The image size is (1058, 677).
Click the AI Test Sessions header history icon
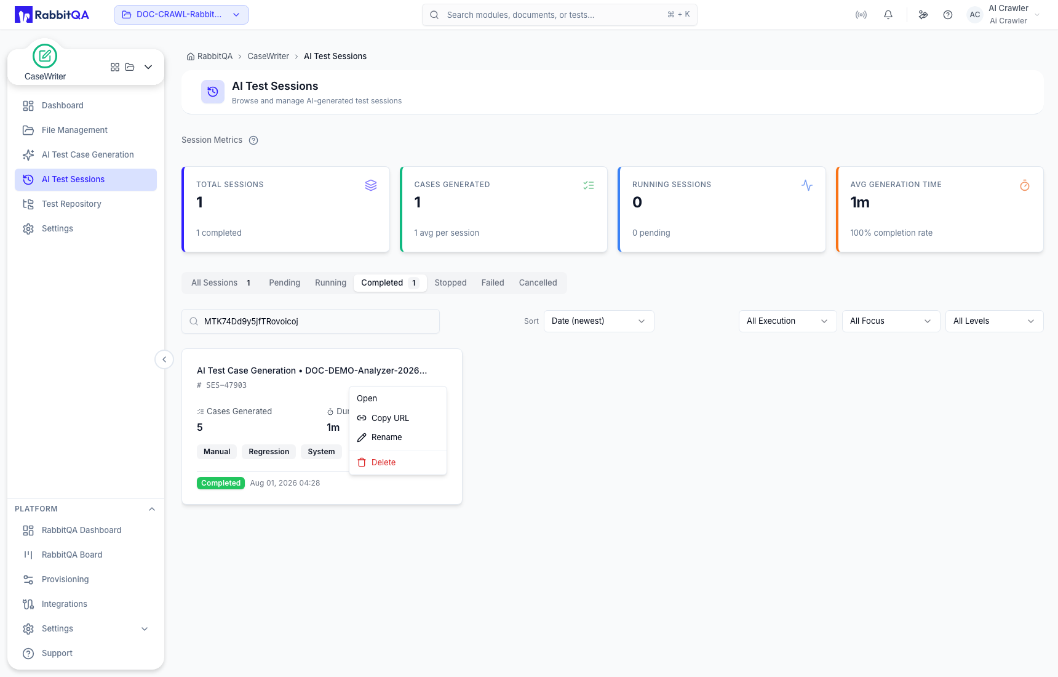213,92
